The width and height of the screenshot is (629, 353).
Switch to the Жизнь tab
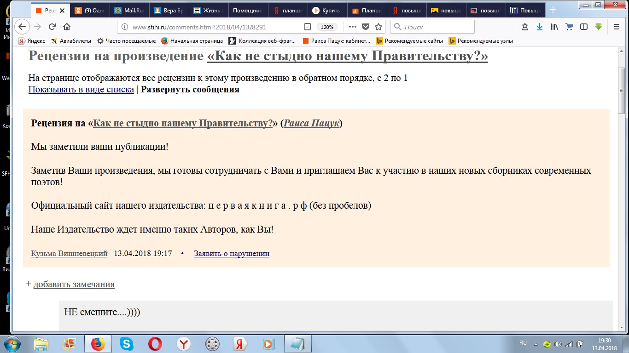(209, 10)
